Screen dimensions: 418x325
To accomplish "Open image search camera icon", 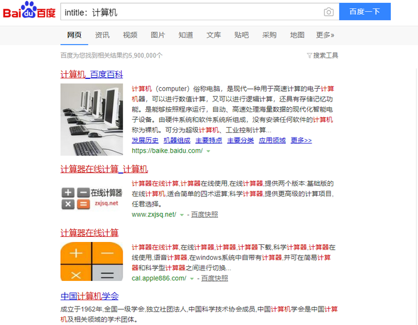I will point(329,12).
